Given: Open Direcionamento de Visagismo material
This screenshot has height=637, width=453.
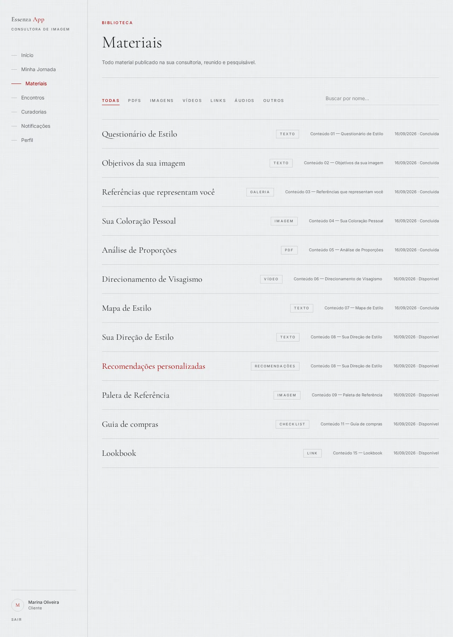Looking at the screenshot, I should coord(152,279).
